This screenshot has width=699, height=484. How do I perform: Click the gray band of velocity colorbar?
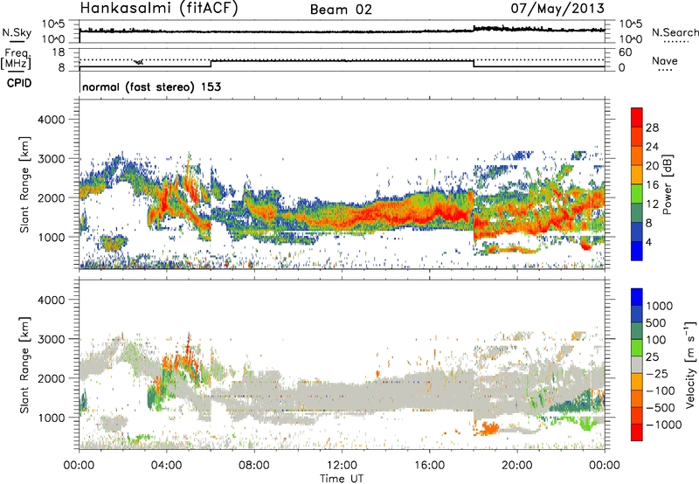(637, 364)
